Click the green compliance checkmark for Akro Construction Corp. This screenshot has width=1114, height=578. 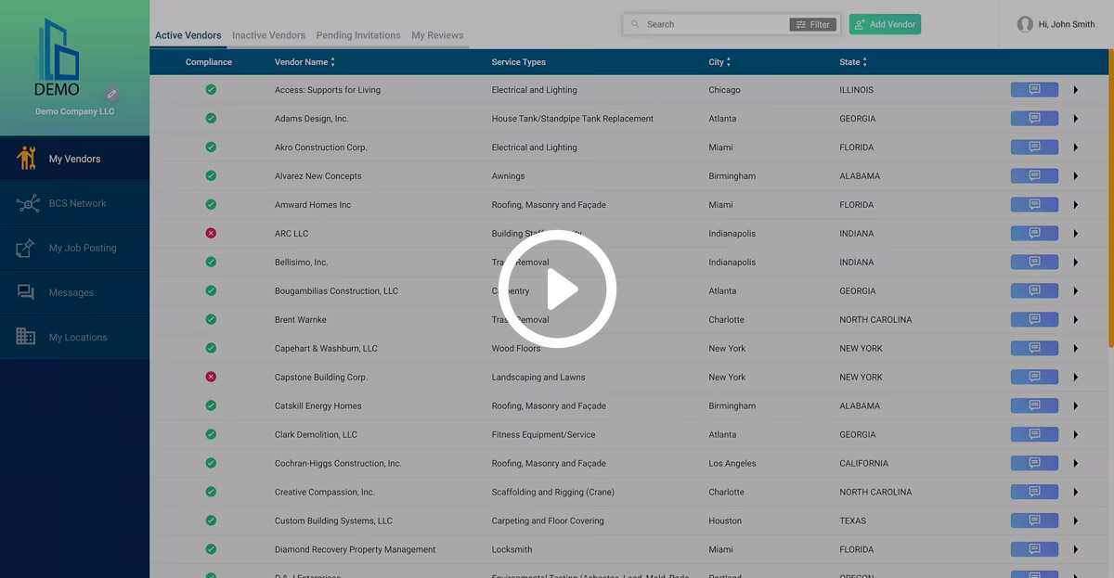(211, 147)
